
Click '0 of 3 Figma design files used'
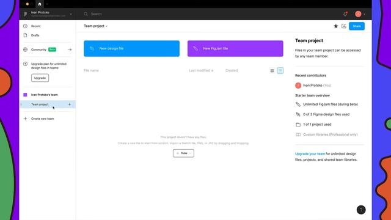(326, 114)
